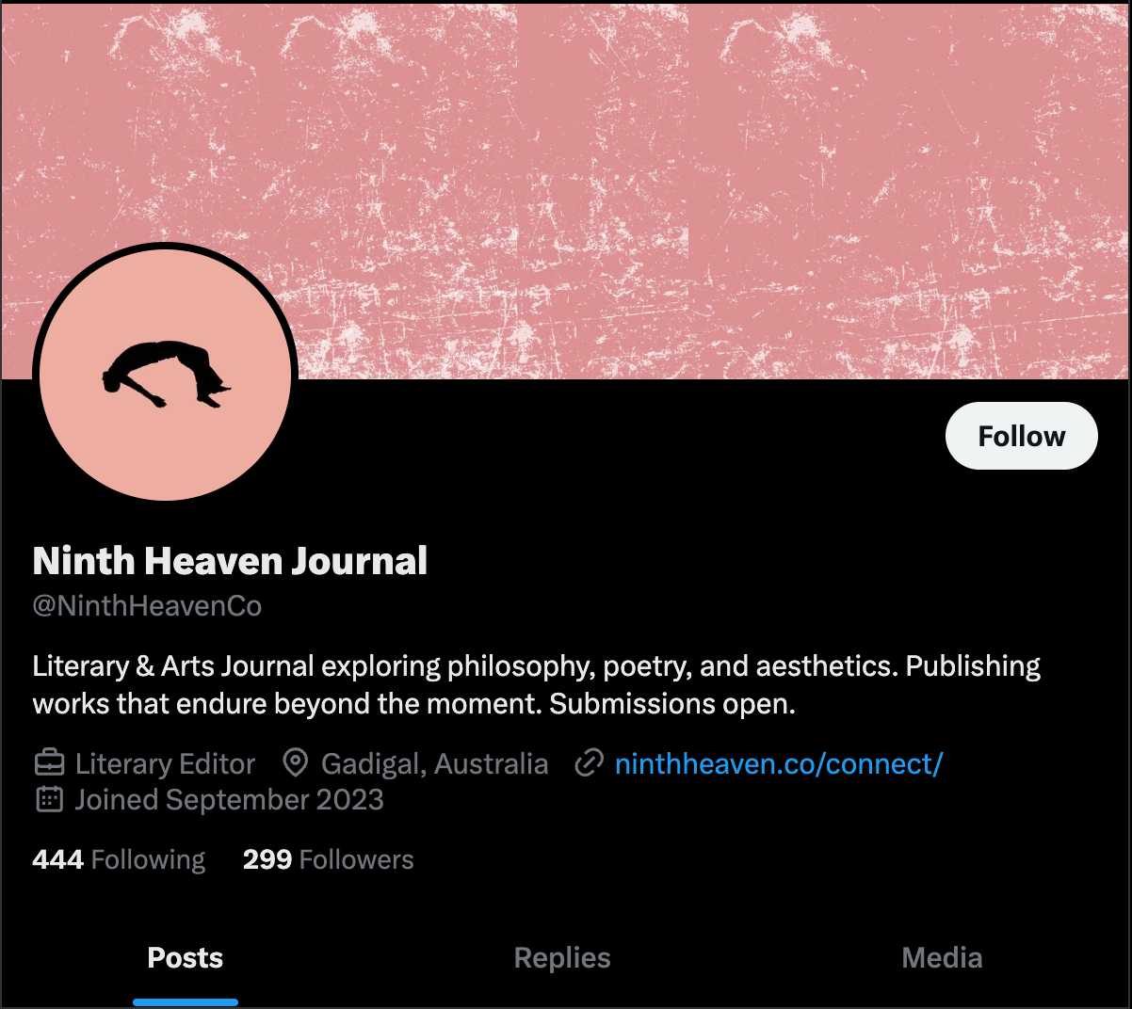Click the Literary Editor category label
Screen dimensions: 1132x1009
165,763
